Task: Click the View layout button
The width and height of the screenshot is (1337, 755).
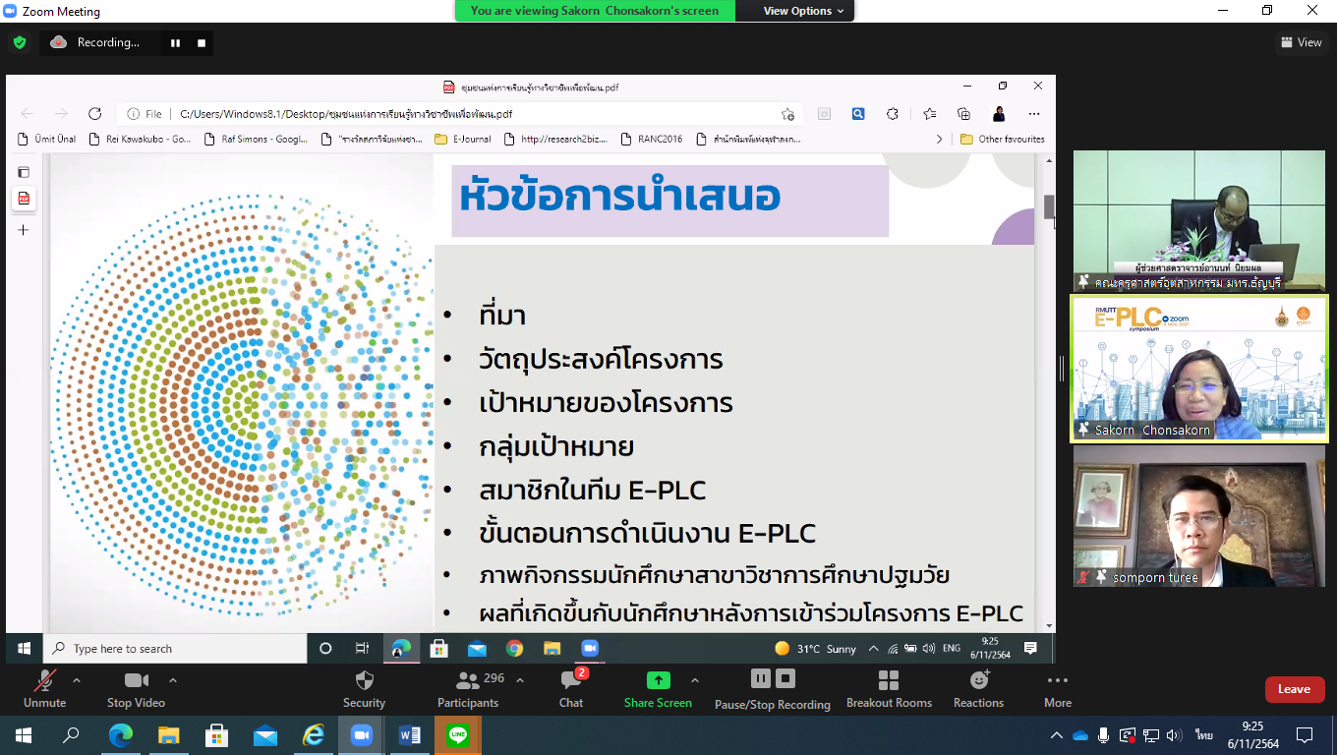Action: (x=1301, y=42)
